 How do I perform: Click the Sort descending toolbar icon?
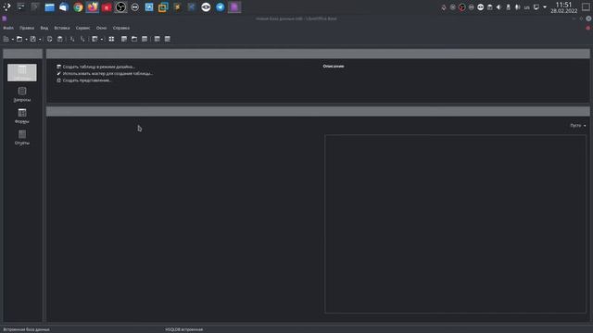[82, 39]
